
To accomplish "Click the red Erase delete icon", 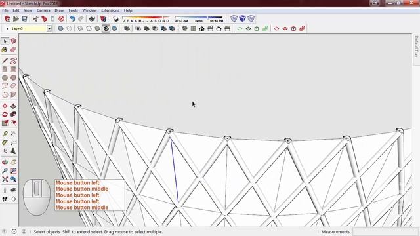I will point(61,19).
